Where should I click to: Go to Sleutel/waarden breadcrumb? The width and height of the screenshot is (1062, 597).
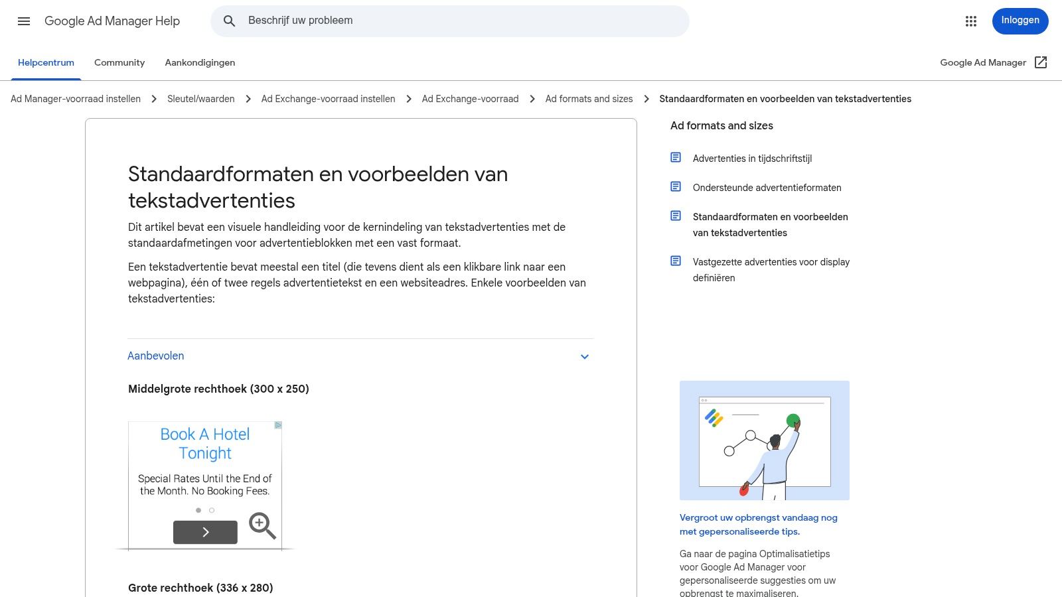click(x=201, y=99)
